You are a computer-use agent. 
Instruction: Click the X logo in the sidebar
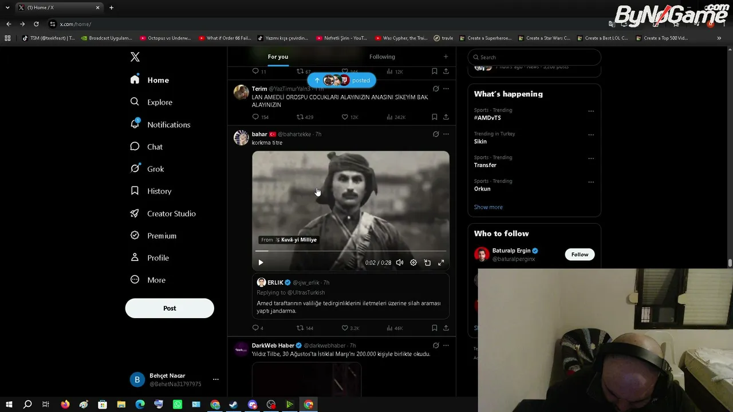click(135, 57)
